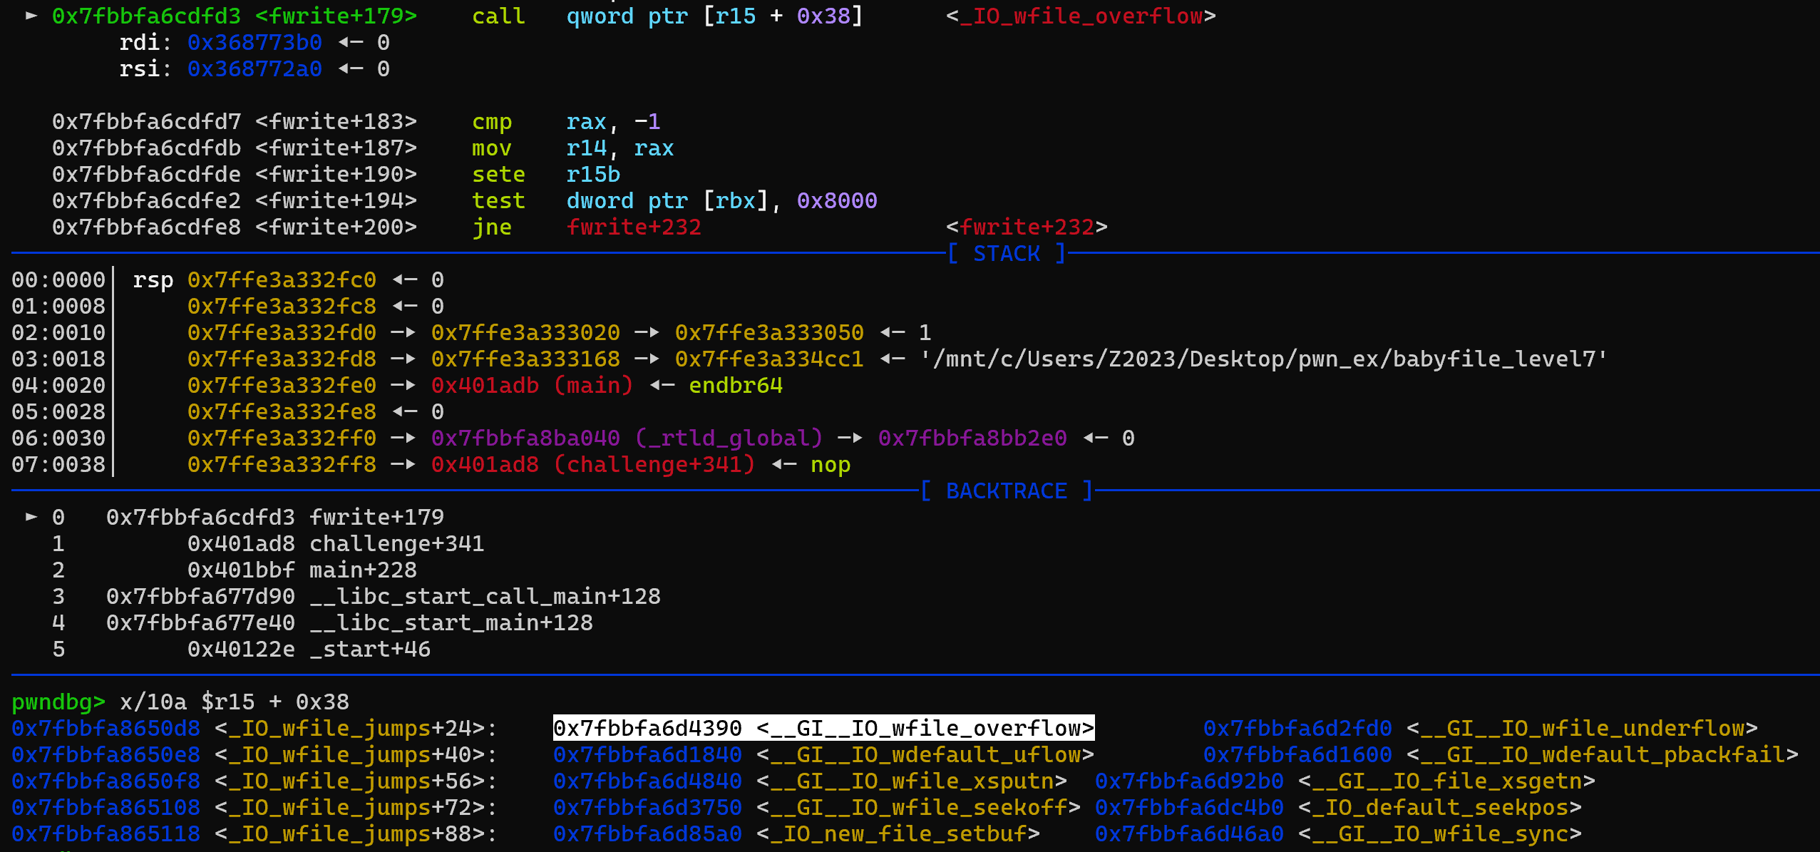Screen dimensions: 1820x852
Task: Click the __GI__IO_wfile_underflow symbol
Action: (x=1581, y=728)
